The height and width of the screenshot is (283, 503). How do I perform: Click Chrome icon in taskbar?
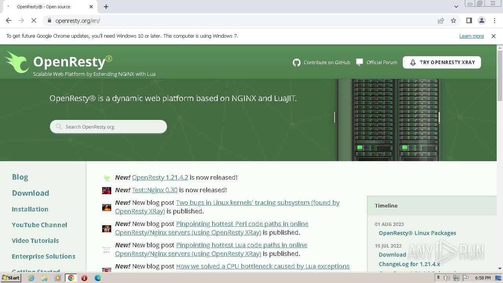[x=71, y=278]
